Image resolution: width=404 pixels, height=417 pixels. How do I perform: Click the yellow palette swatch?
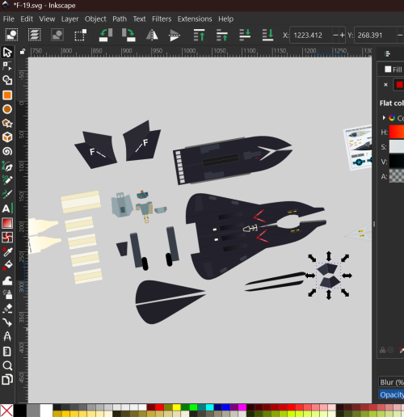tap(176, 407)
